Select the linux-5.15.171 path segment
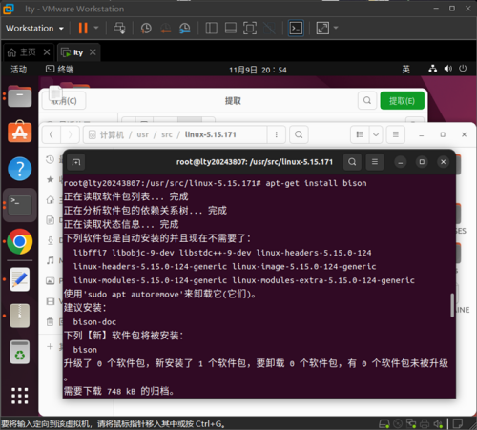Screen dimensions: 477x430 coord(211,134)
